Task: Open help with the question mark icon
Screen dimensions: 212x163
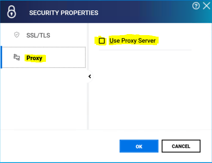Action: tap(196, 6)
